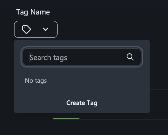Click the vertical divider line below the tag popup
168x135 pixels.
coord(44,124)
